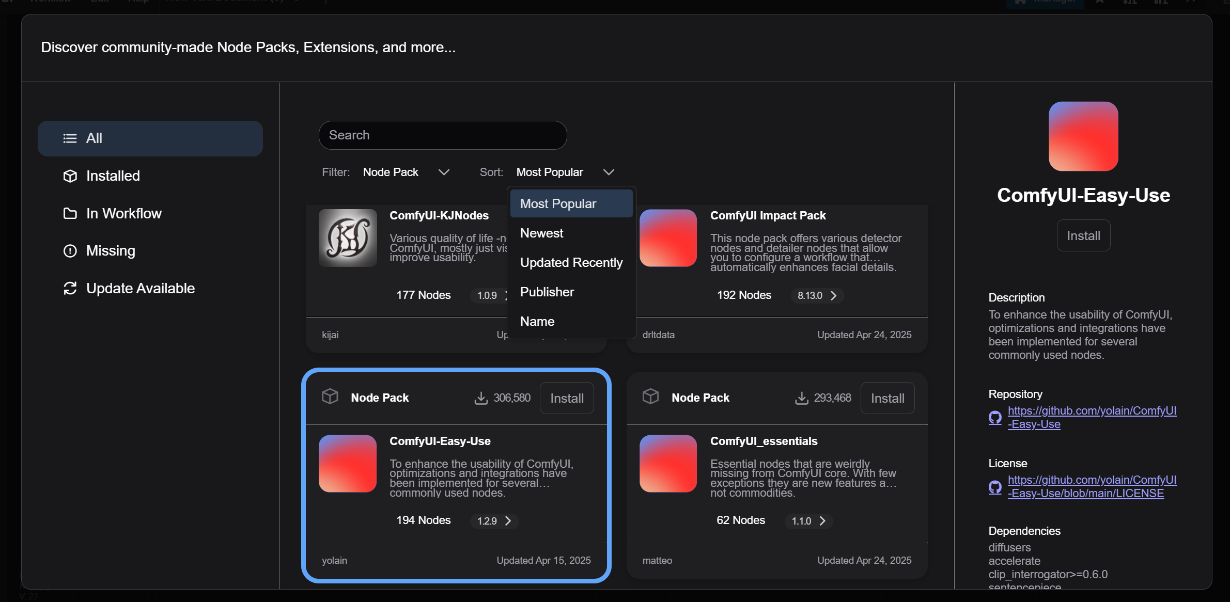The width and height of the screenshot is (1230, 602).
Task: Open Update Available section
Action: (150, 288)
